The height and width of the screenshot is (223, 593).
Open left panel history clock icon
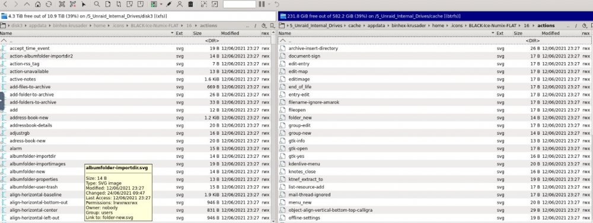pyautogui.click(x=264, y=25)
